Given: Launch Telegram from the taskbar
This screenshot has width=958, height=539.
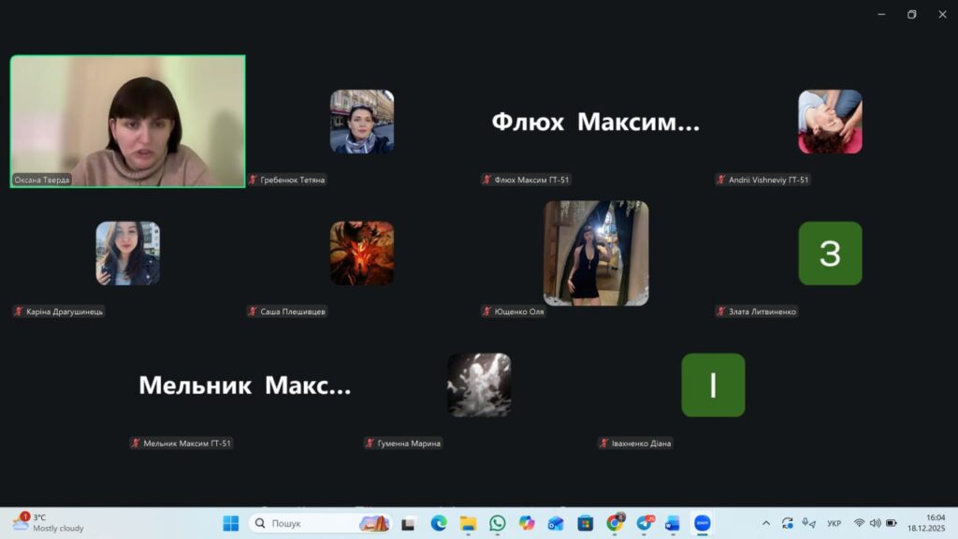Looking at the screenshot, I should pyautogui.click(x=645, y=523).
